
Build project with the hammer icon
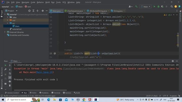click(x=136, y=7)
